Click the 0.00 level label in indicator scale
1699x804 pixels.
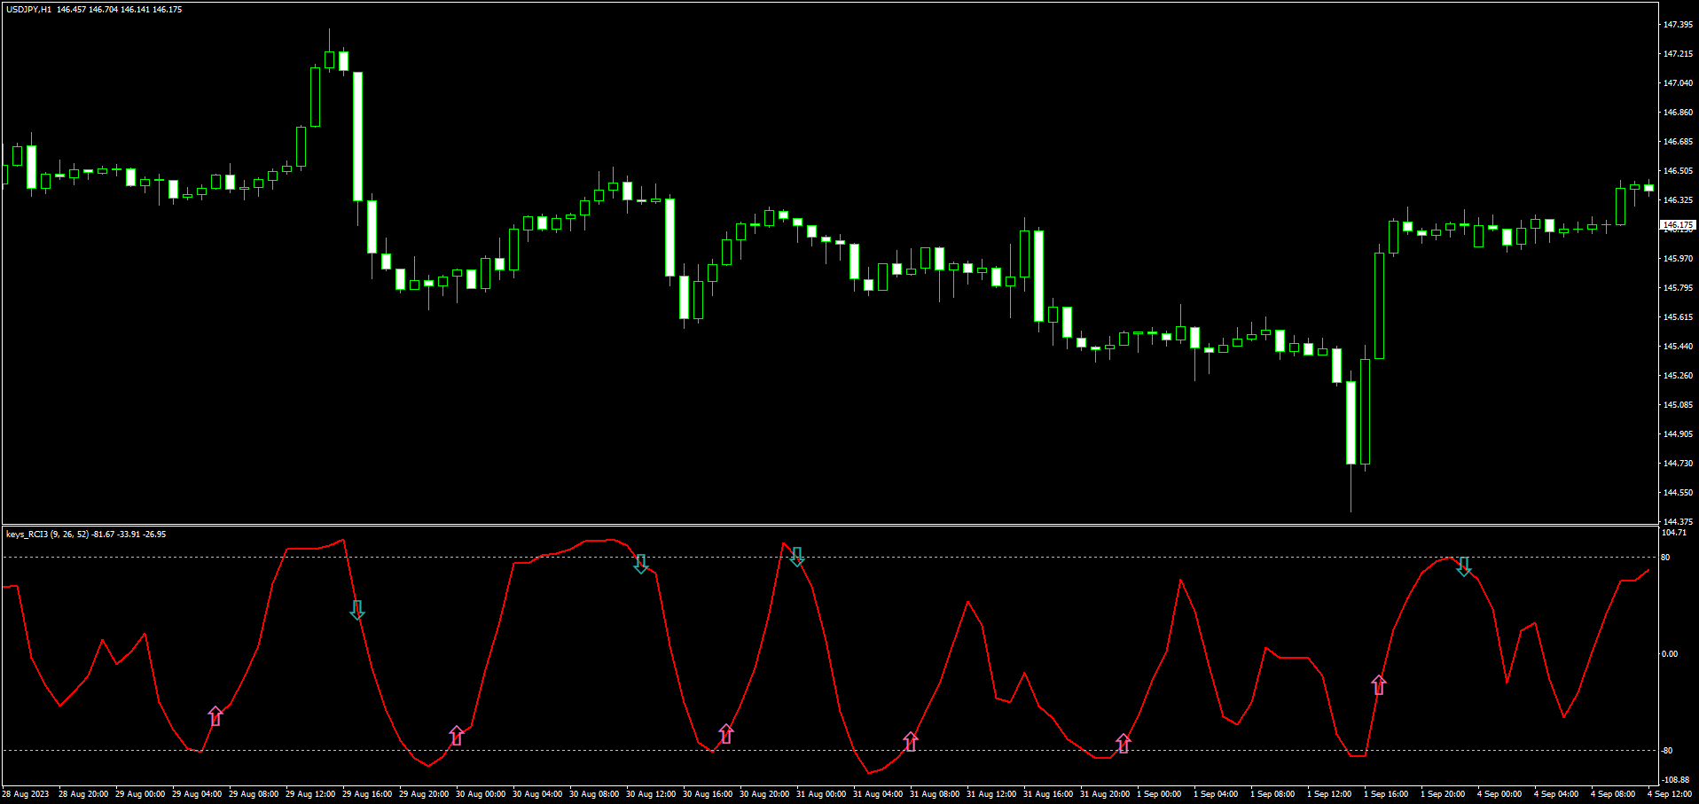point(1669,654)
